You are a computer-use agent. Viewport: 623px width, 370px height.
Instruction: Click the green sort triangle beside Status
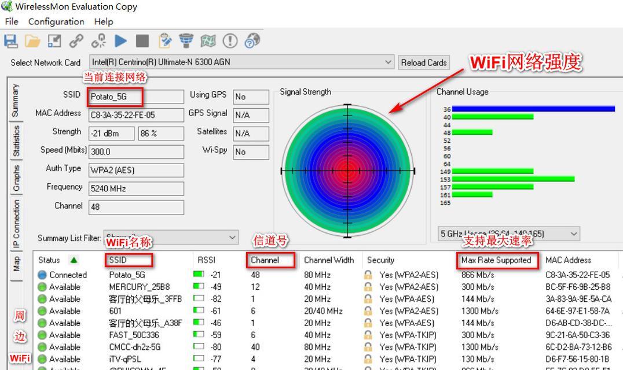point(74,260)
